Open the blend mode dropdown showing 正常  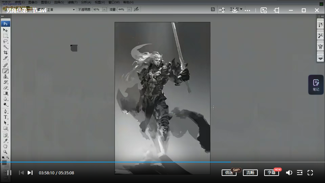point(60,10)
